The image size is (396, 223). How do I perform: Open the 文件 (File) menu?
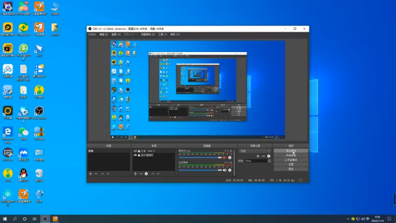pos(92,34)
